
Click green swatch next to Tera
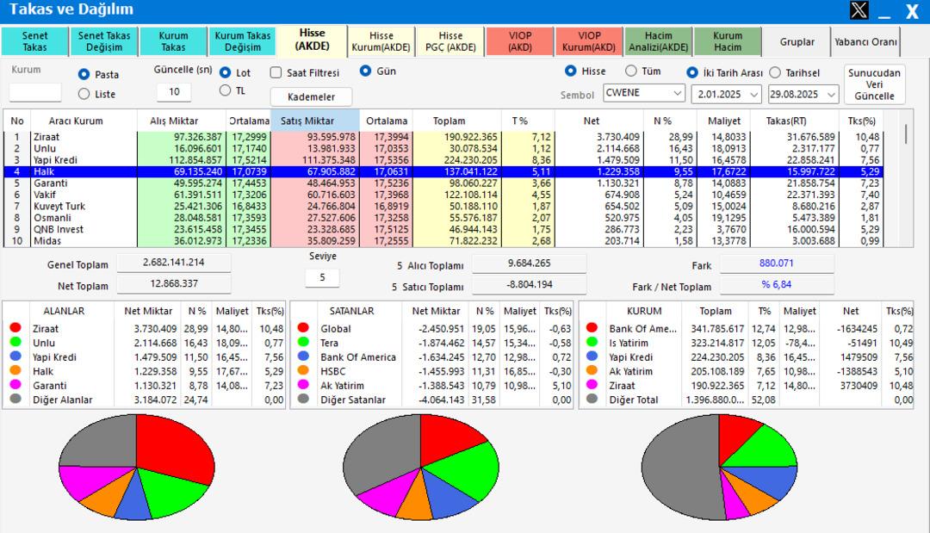point(303,342)
